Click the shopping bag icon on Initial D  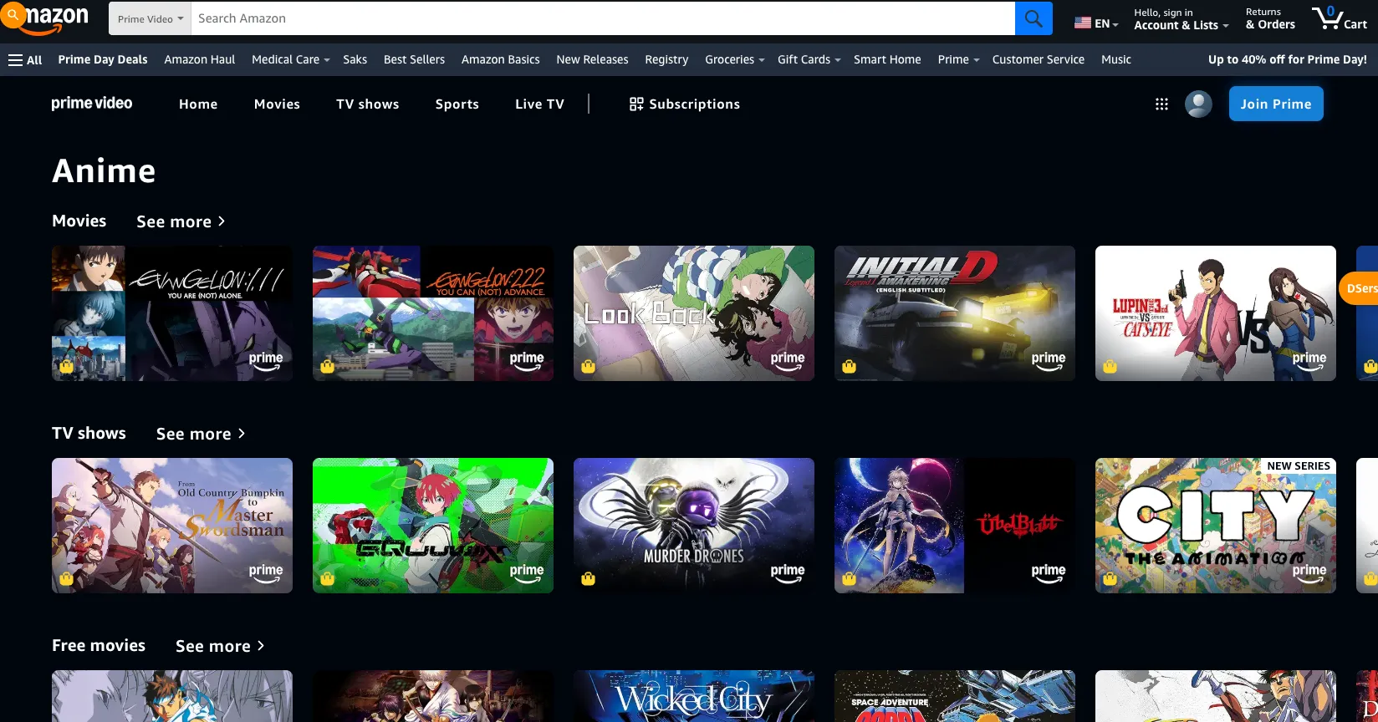click(x=850, y=366)
